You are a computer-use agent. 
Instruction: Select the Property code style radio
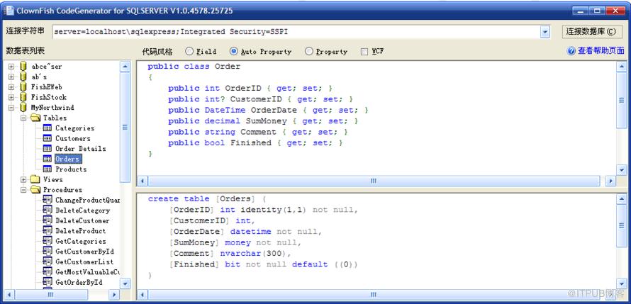click(308, 52)
